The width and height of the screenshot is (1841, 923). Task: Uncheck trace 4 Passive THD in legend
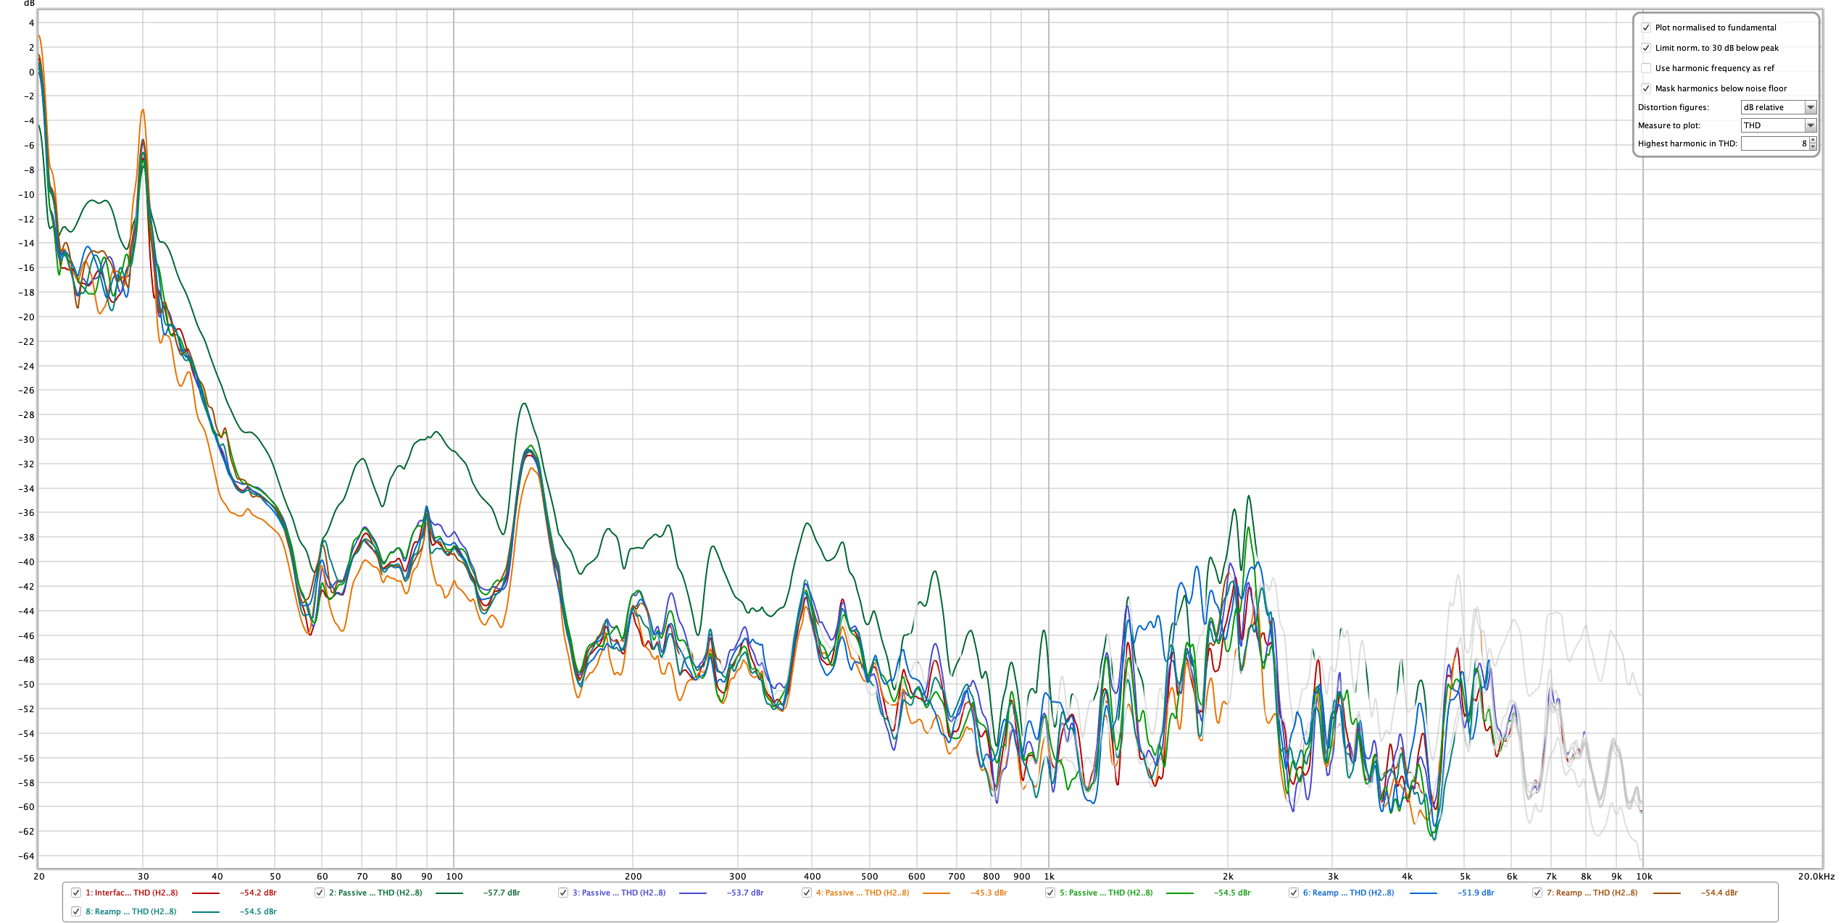coord(807,893)
